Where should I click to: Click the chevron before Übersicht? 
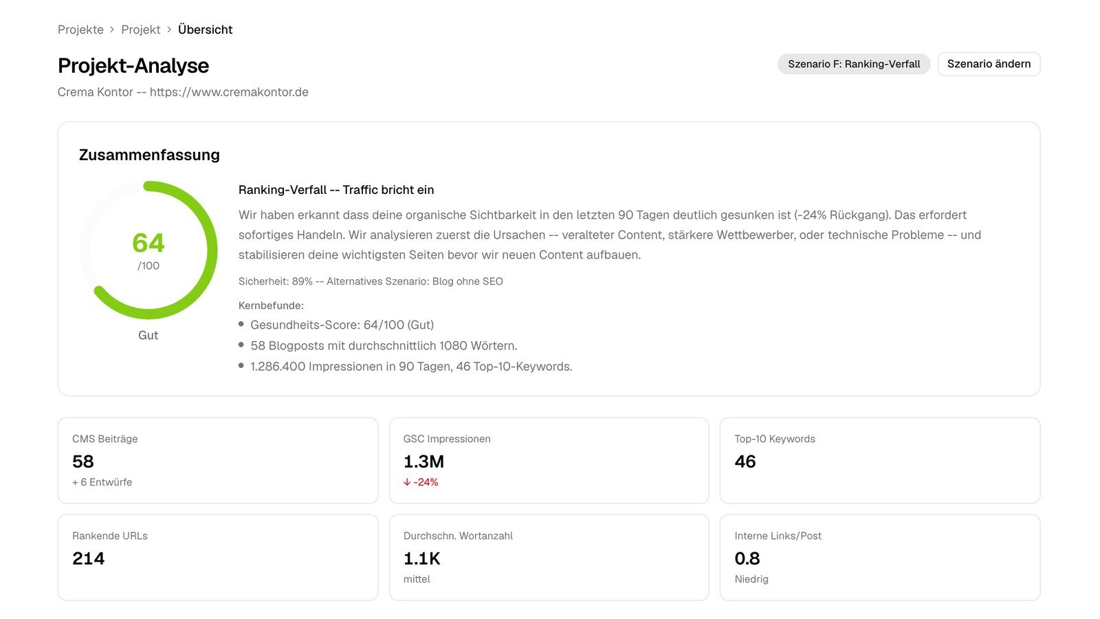pos(169,30)
